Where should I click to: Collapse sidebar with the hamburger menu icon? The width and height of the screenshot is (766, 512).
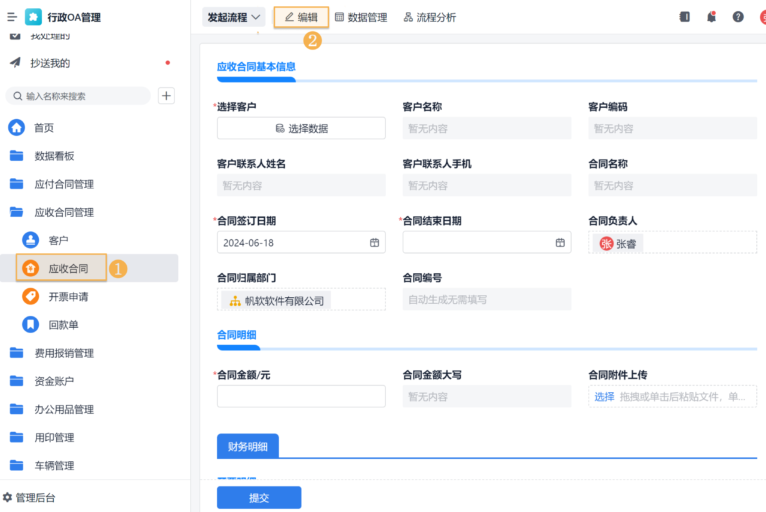click(x=12, y=17)
